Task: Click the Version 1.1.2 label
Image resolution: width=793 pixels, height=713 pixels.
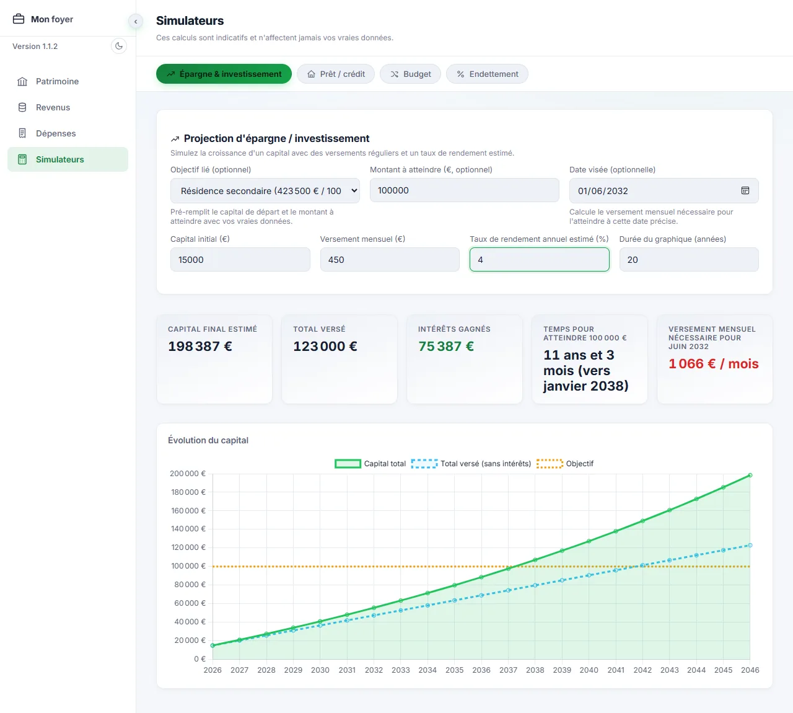Action: tap(35, 46)
